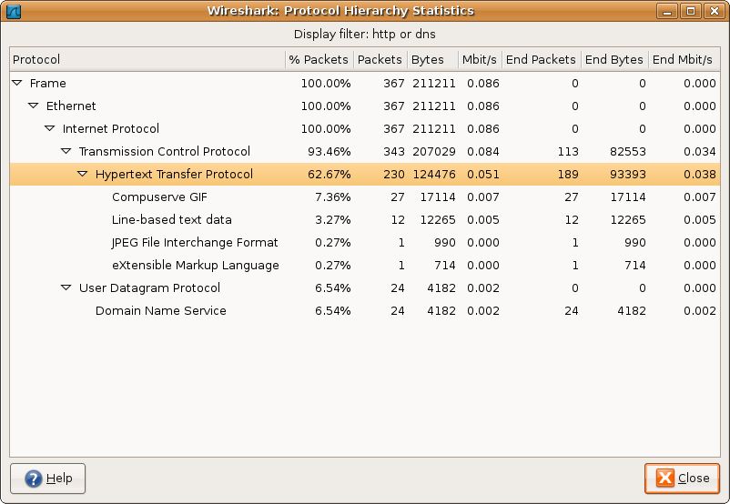Collapse the Ethernet tree node
Screen dimensions: 730x504
click(34, 106)
